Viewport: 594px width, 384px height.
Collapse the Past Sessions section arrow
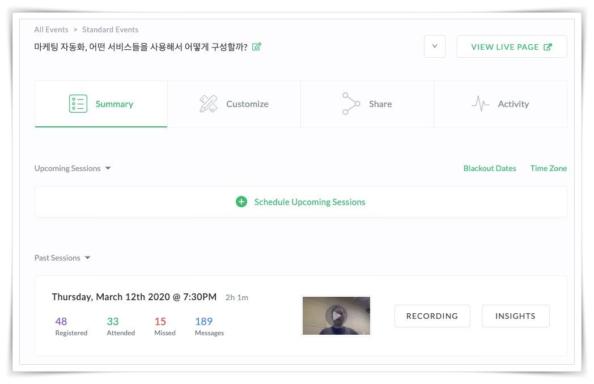coord(87,258)
